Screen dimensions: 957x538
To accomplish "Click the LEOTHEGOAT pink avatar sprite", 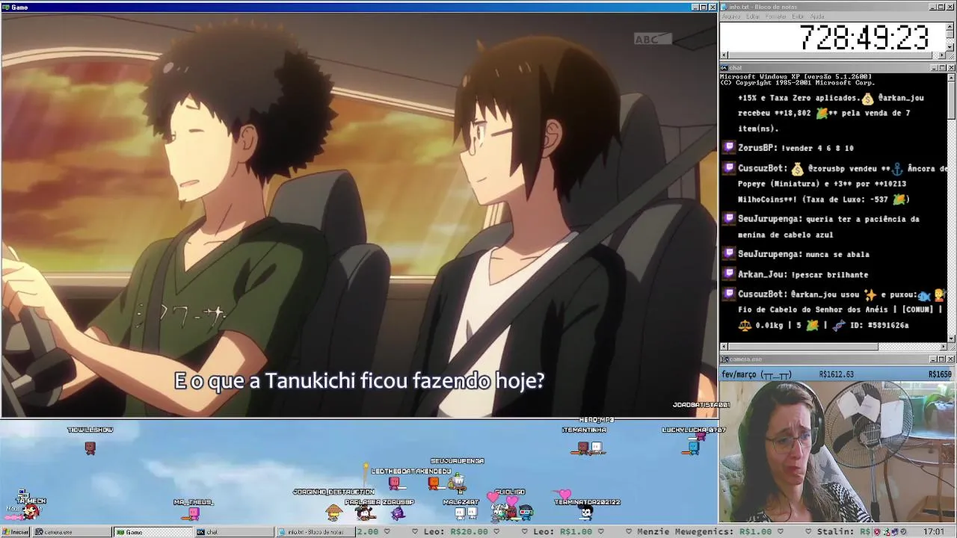I will point(394,483).
